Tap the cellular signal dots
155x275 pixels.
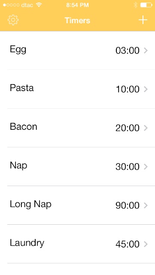coord(11,5)
